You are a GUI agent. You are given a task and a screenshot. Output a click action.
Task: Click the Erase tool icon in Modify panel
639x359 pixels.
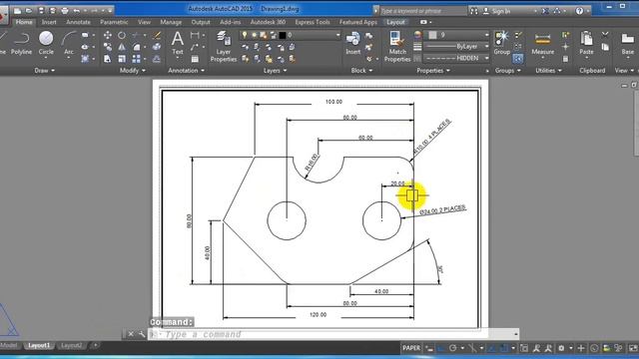(157, 36)
